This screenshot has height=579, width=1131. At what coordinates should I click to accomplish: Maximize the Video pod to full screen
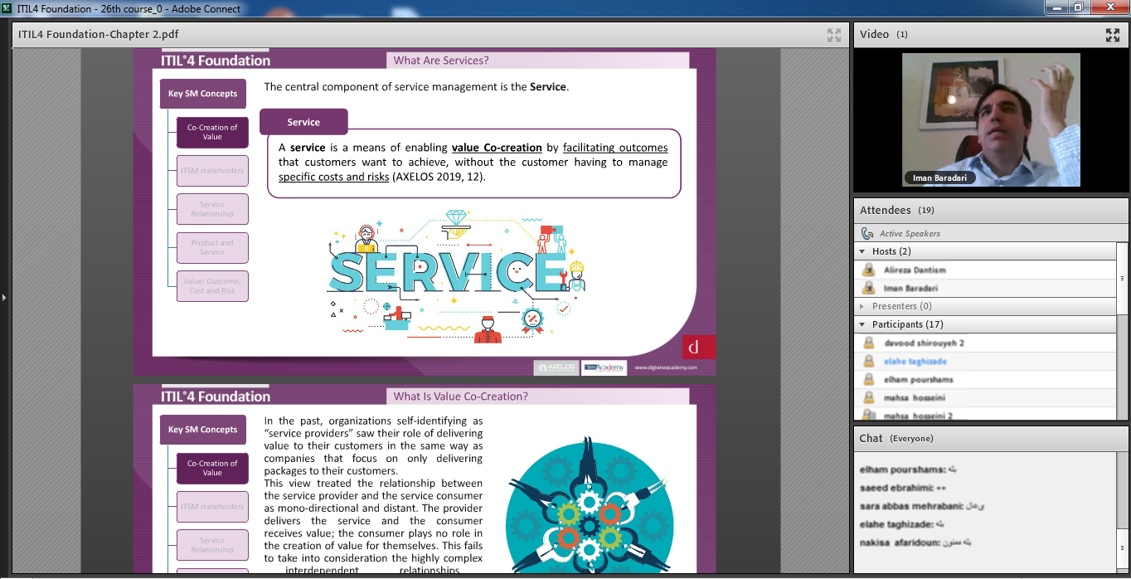[x=1112, y=35]
